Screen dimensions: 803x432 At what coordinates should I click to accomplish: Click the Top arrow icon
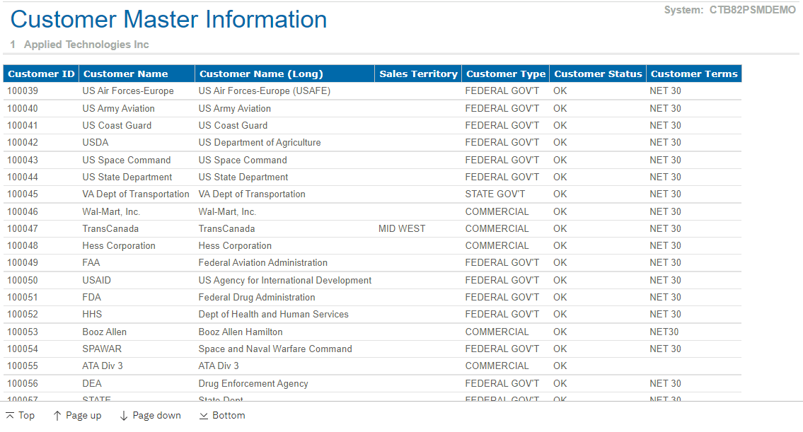(10, 416)
